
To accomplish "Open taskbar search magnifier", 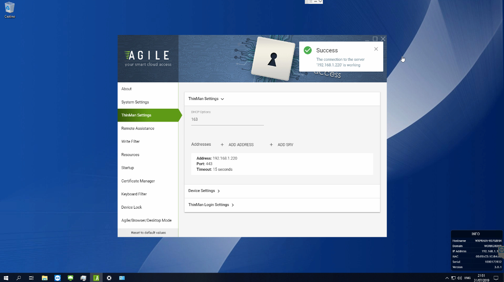I will tap(19, 278).
